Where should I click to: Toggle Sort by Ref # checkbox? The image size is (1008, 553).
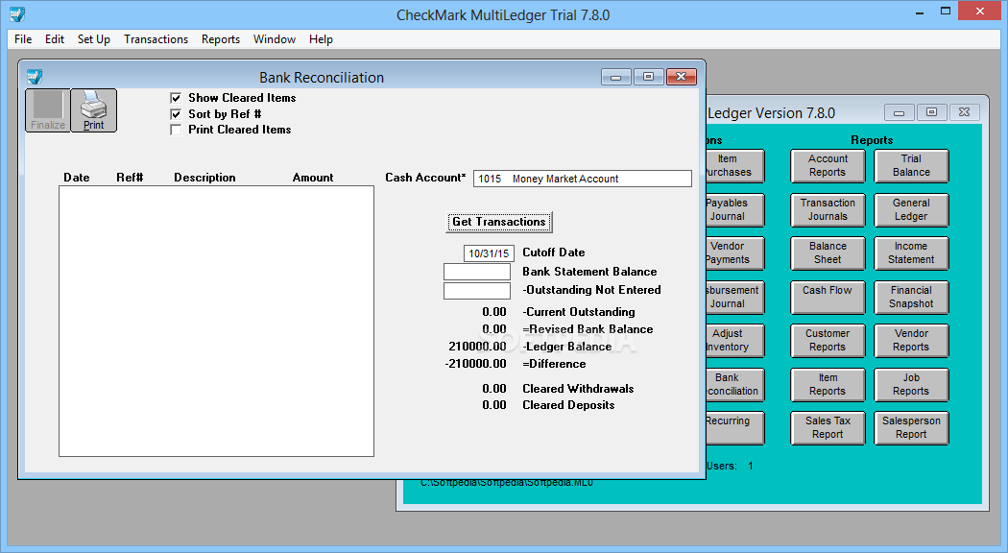click(x=176, y=114)
